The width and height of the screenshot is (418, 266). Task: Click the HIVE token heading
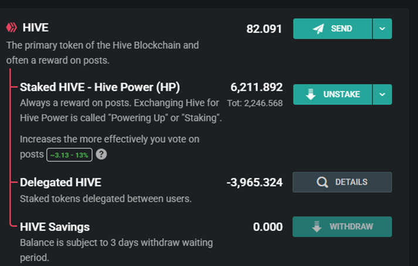coord(35,28)
